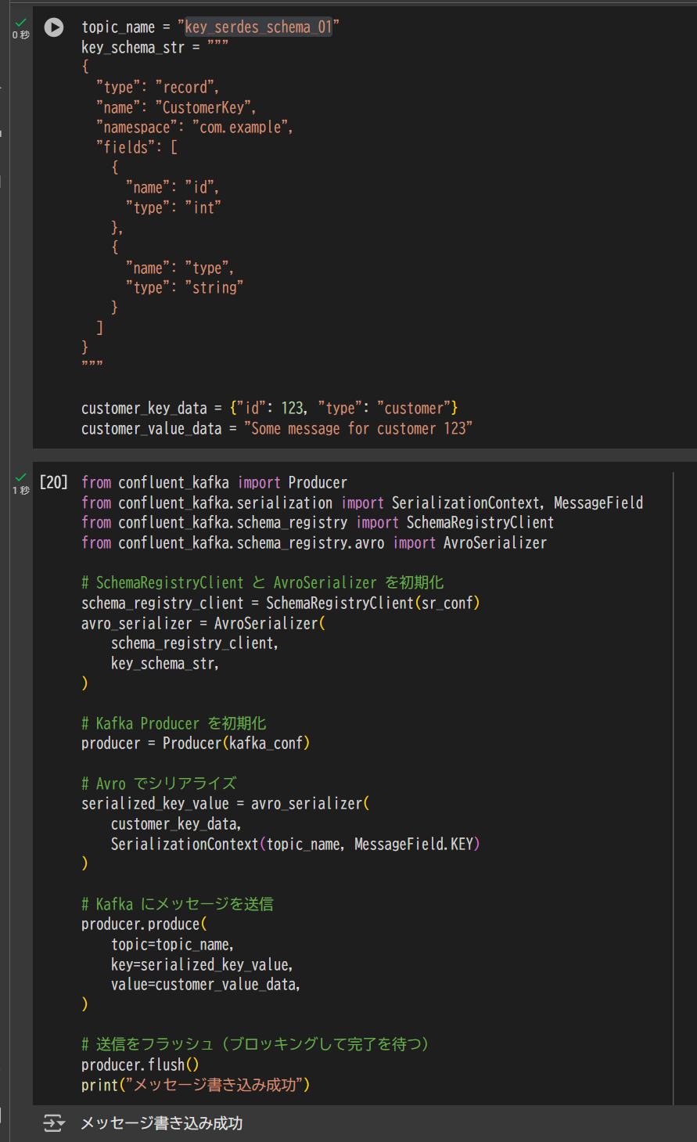Viewport: 697px width, 1142px height.
Task: Click the green checkmark on first cell
Action: [x=21, y=23]
